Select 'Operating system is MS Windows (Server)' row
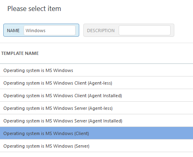The image size is (193, 157). 96,146
